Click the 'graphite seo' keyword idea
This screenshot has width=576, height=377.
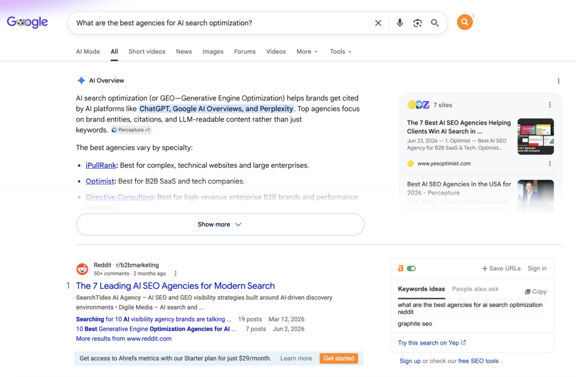coord(415,324)
